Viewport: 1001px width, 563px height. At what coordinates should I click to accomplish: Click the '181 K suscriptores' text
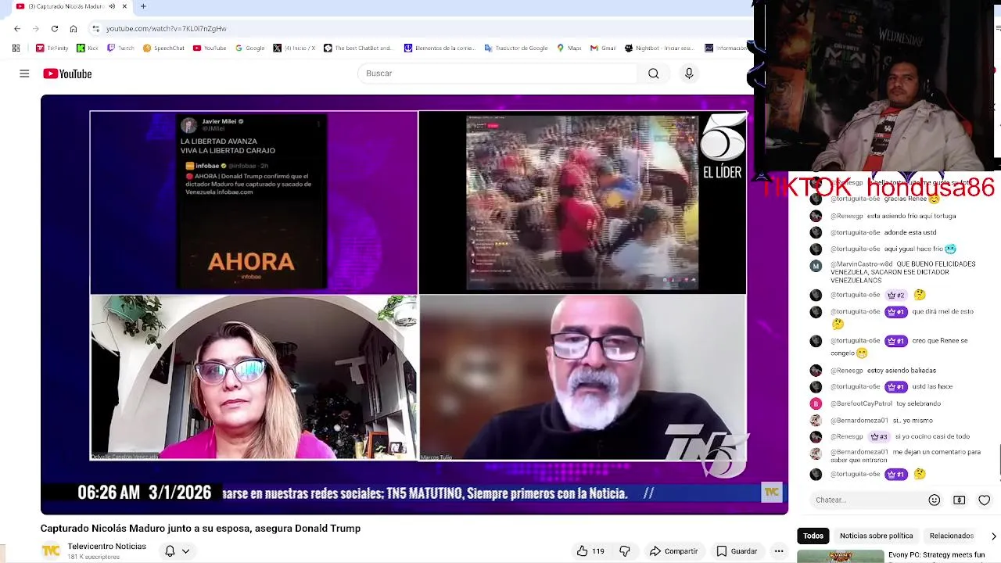pyautogui.click(x=94, y=557)
